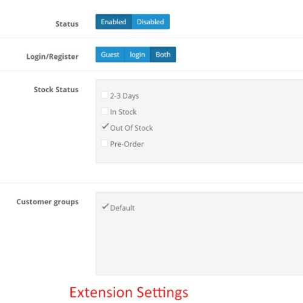The image size is (303, 303).
Task: Enable the In Stock checkbox
Action: click(x=104, y=111)
